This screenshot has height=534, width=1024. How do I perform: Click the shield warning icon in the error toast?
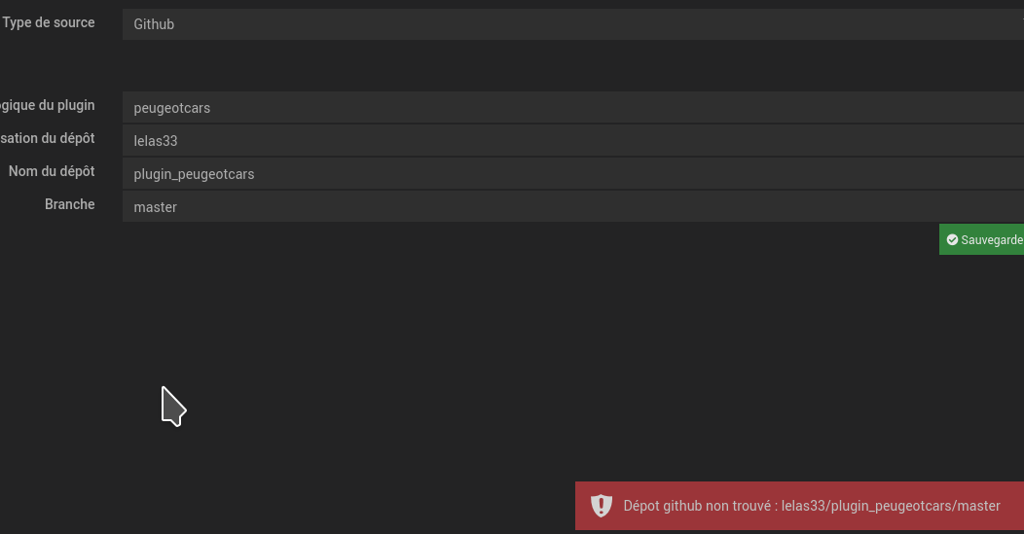coord(602,506)
